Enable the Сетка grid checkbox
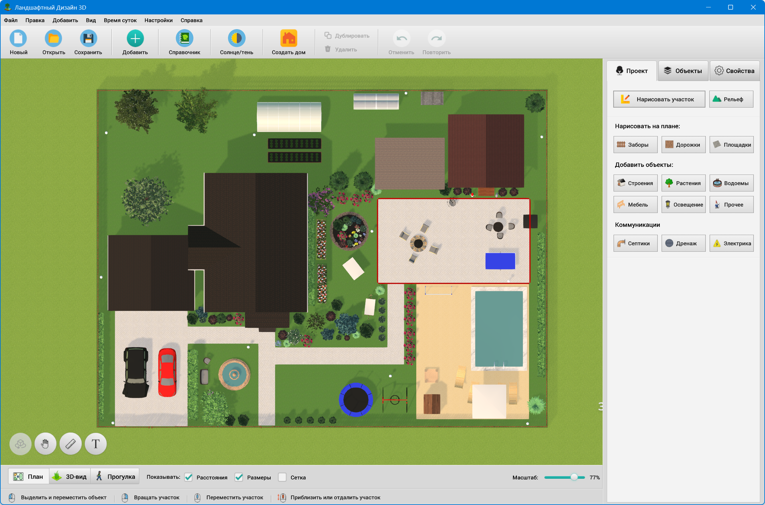This screenshot has height=505, width=765. coord(282,477)
